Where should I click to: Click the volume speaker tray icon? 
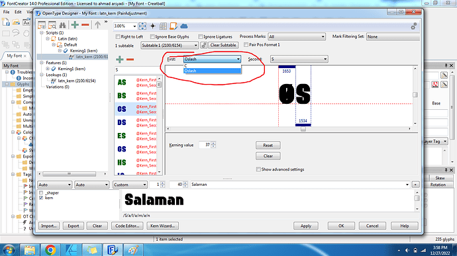point(407,251)
